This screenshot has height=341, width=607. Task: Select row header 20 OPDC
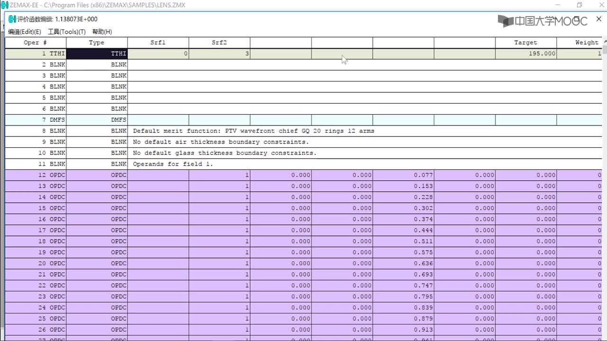[36, 263]
